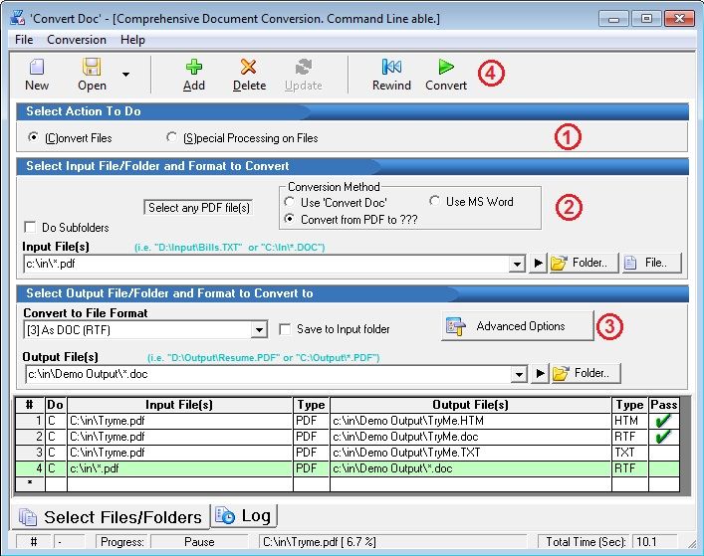Click the Pass column header
The image size is (704, 556).
(663, 405)
